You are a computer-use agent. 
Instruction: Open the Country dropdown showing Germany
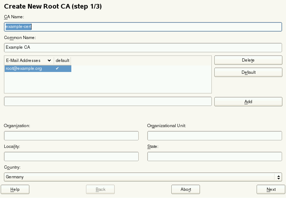point(139,177)
